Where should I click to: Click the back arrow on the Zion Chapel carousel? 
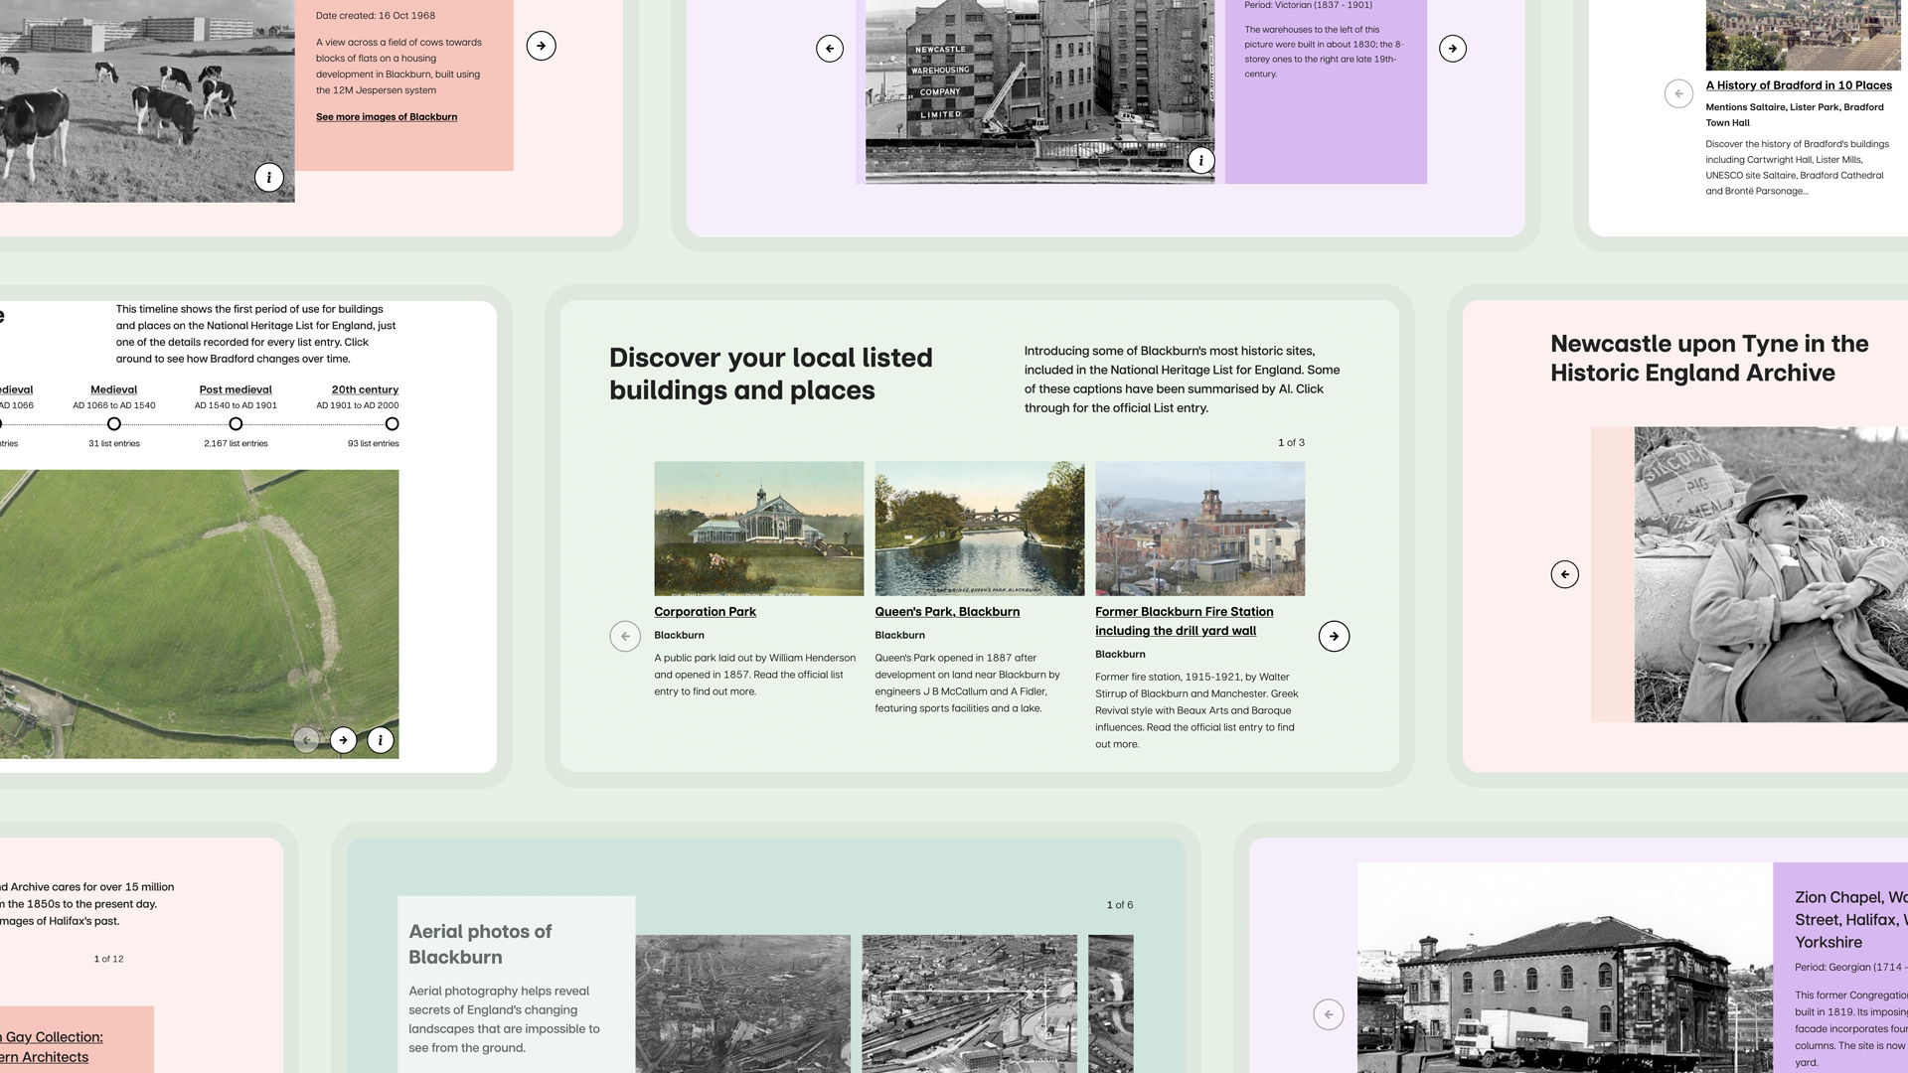pos(1328,1014)
